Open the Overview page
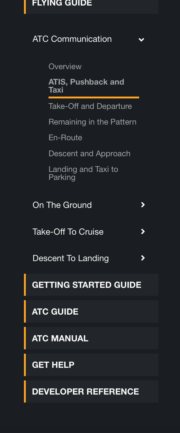Viewport: 180px width, 433px height. pyautogui.click(x=65, y=66)
